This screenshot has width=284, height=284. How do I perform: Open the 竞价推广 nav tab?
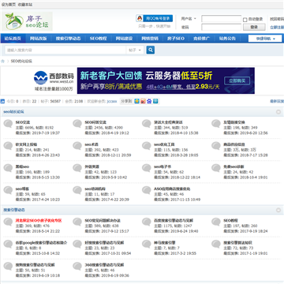point(202,39)
